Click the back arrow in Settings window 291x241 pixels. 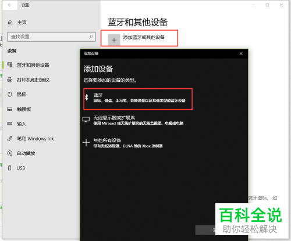tap(10, 5)
